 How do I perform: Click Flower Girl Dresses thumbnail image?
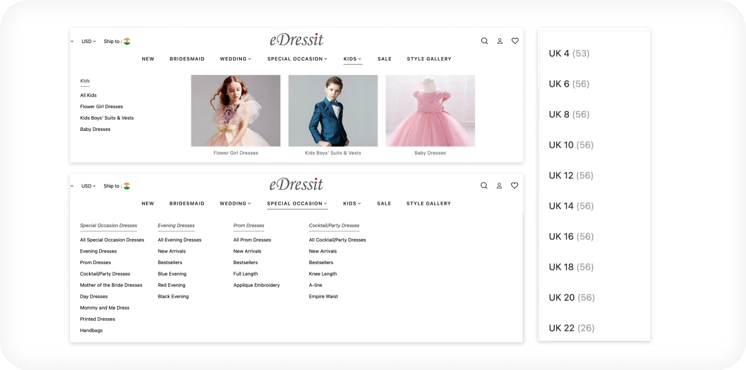(235, 111)
